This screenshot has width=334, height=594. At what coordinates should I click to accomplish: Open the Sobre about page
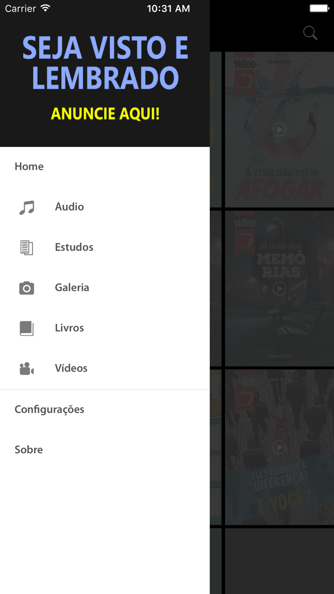pos(29,450)
